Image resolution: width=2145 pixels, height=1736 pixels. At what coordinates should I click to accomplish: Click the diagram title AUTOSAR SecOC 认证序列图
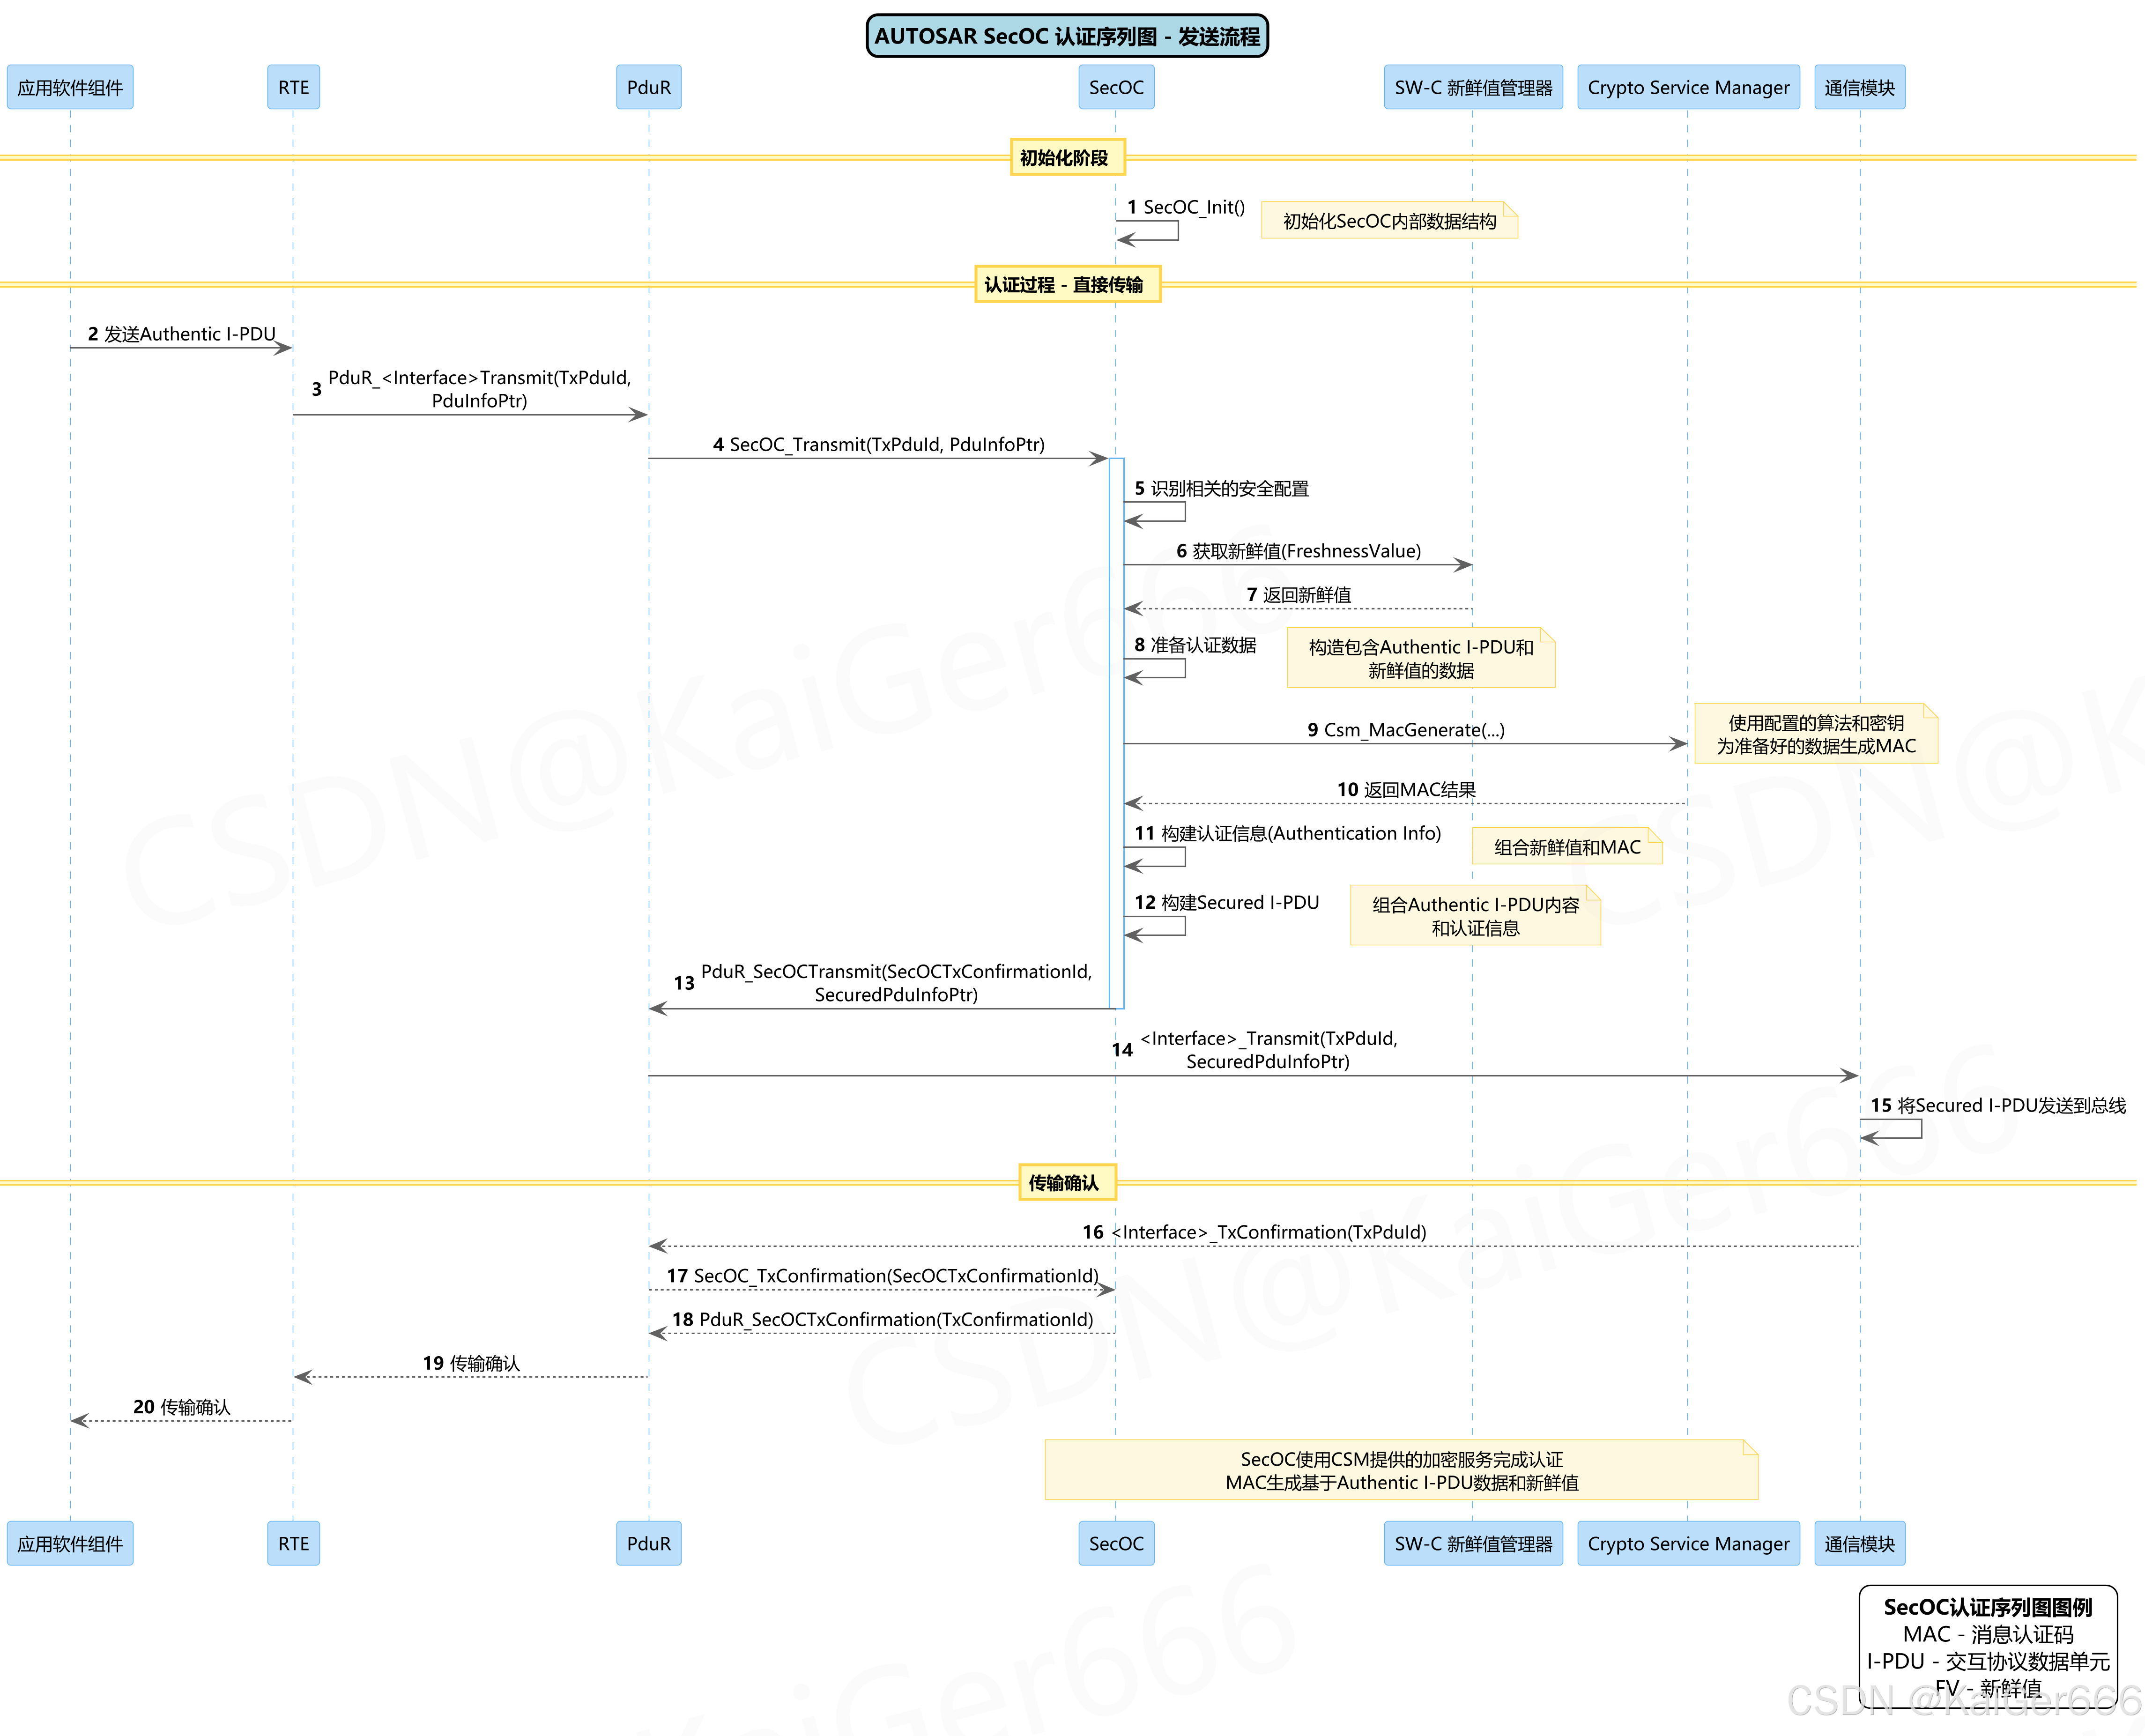(1066, 36)
